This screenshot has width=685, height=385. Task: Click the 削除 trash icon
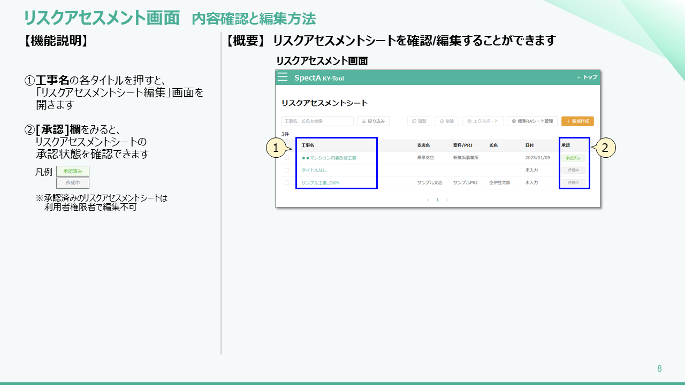(x=441, y=121)
